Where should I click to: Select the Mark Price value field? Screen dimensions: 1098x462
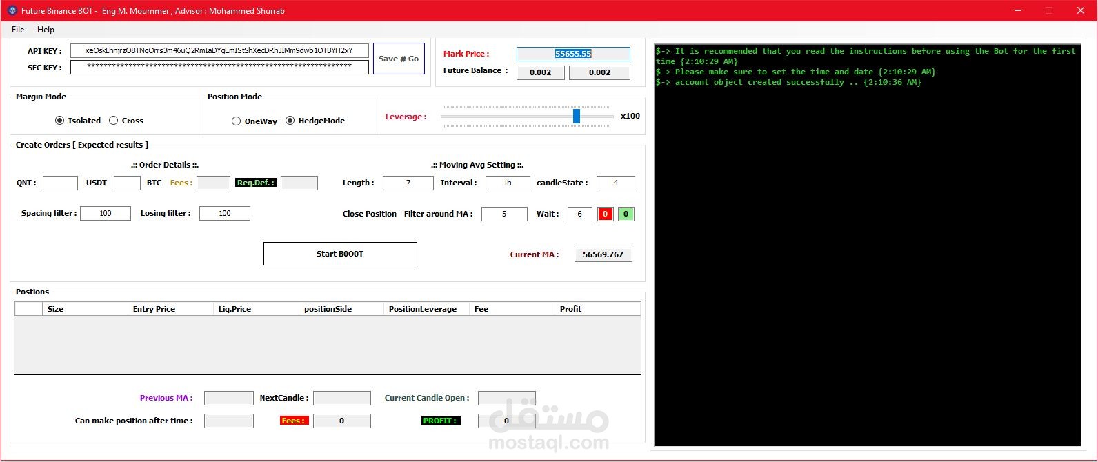(573, 54)
